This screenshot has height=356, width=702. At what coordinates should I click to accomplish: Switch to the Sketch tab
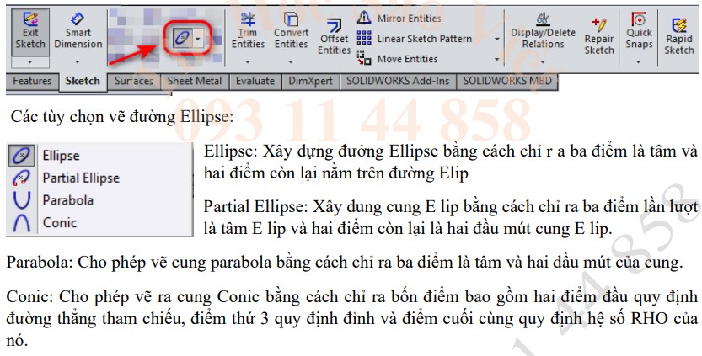tap(83, 82)
